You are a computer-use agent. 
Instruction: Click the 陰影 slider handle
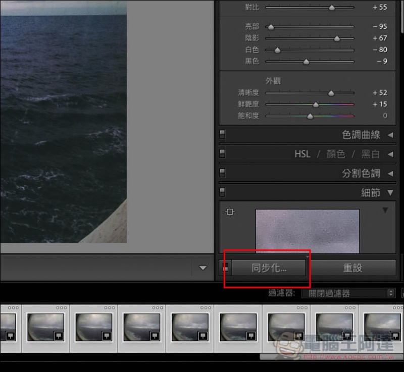(x=337, y=39)
